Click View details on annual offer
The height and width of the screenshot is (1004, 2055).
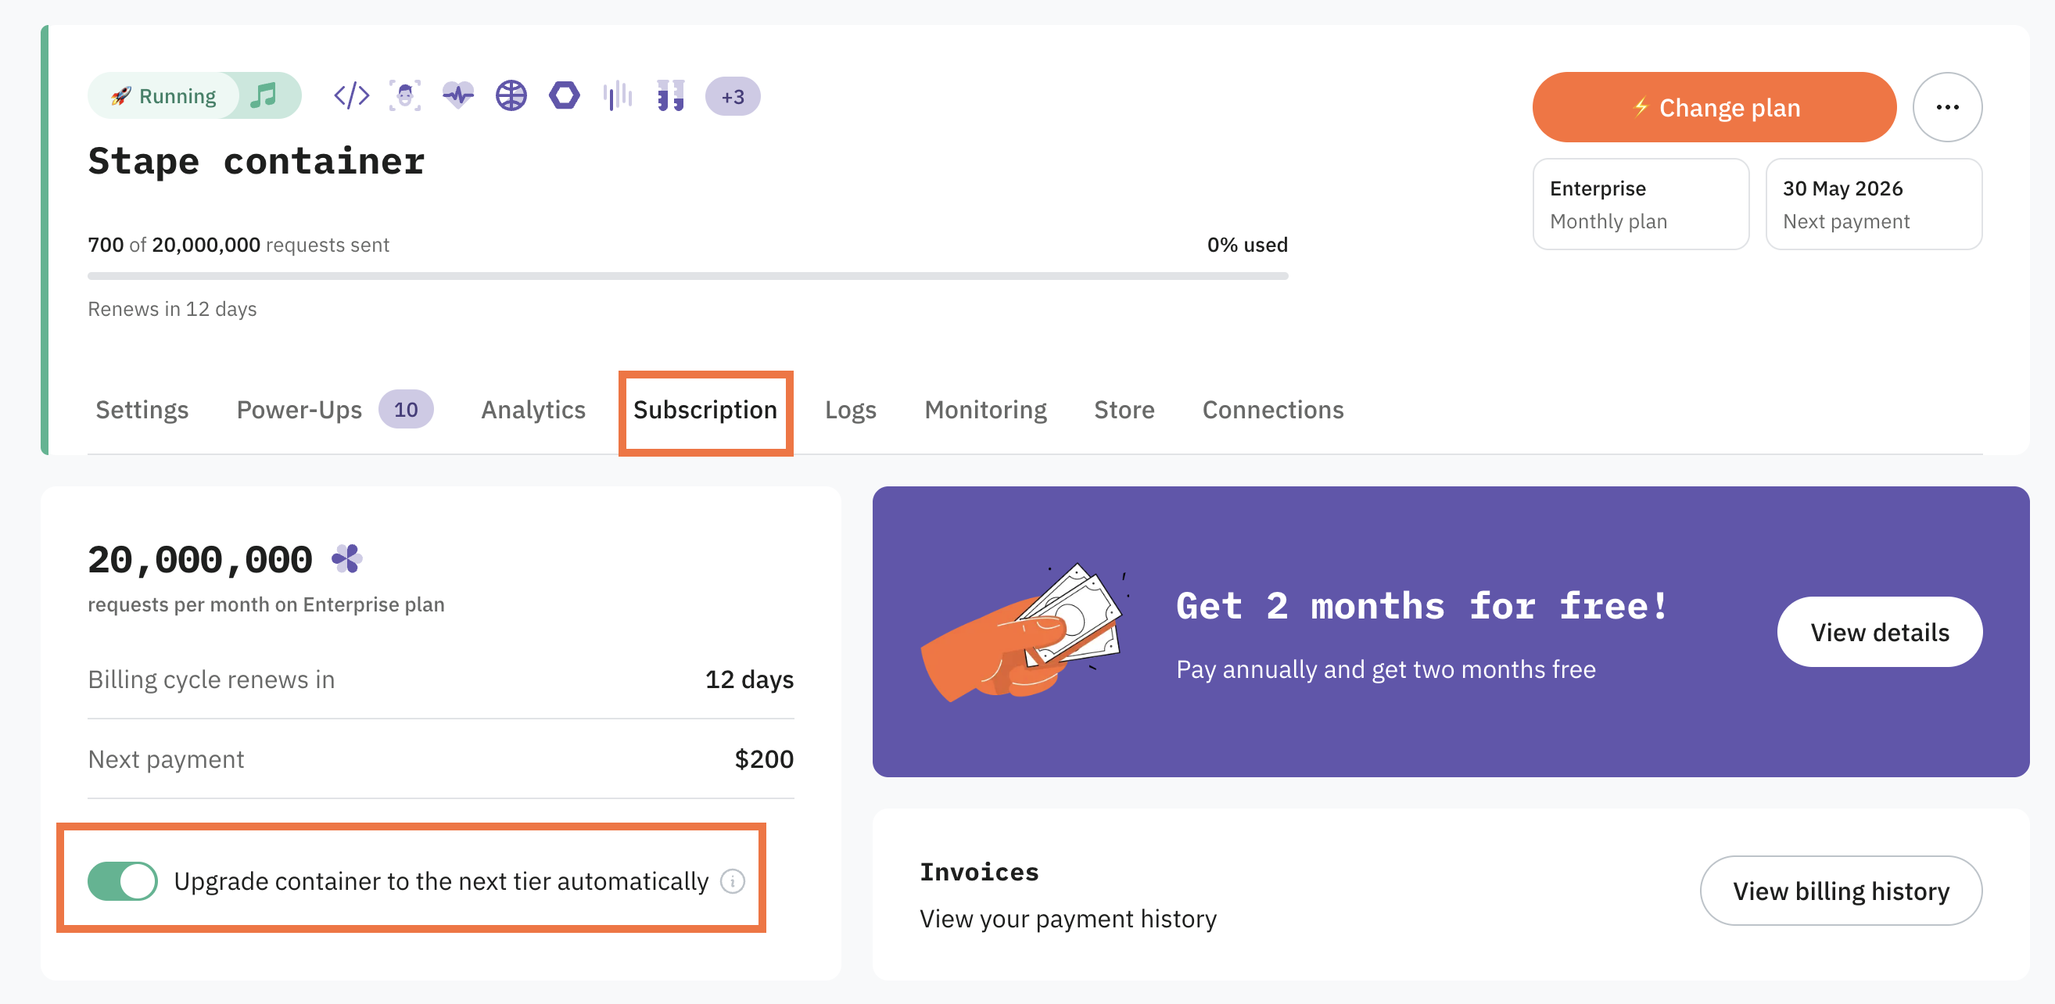pos(1880,633)
